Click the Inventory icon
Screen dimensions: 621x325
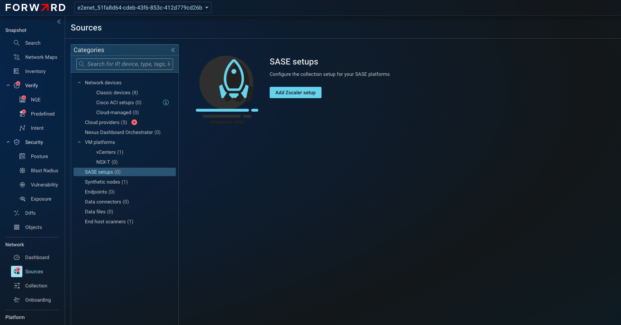point(17,71)
